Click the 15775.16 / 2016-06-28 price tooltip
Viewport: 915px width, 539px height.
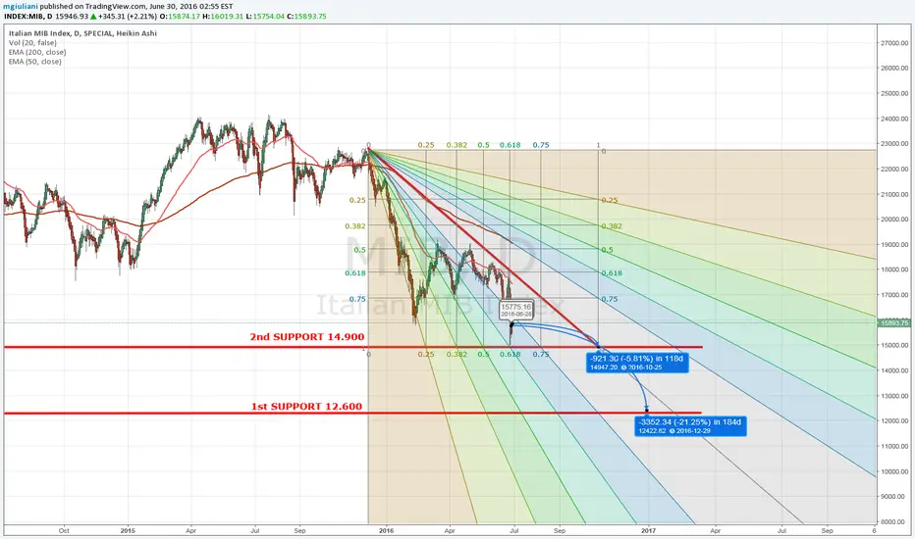(516, 310)
